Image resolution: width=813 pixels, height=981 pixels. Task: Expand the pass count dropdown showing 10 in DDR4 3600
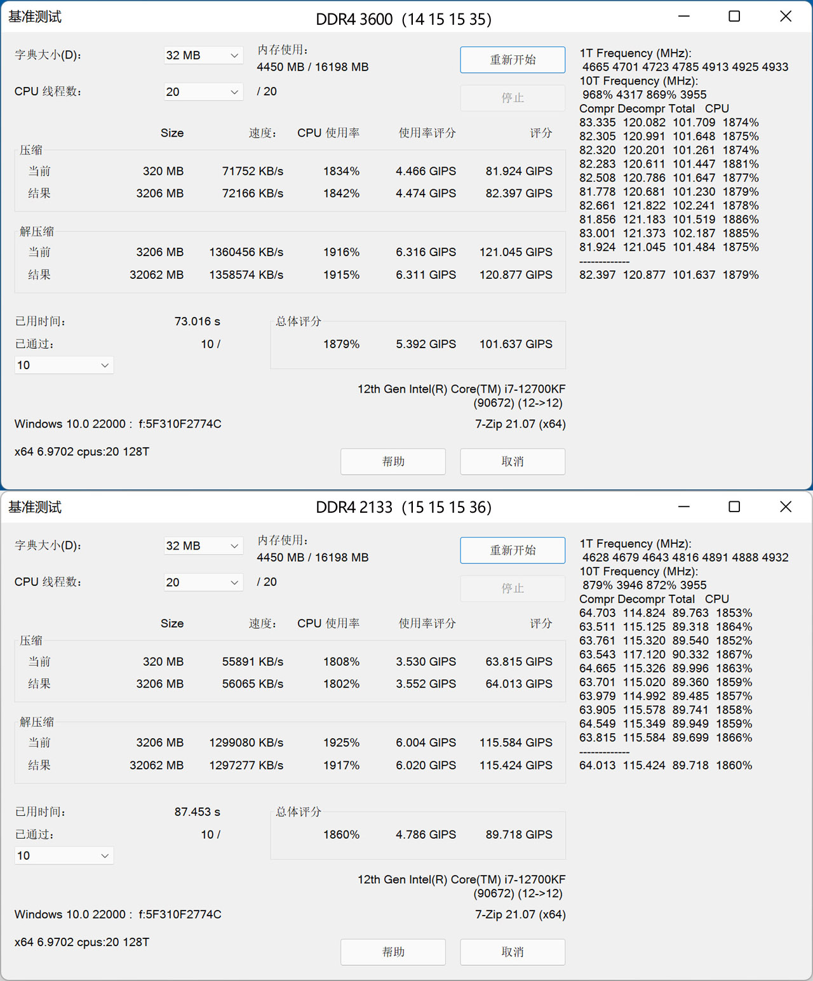pos(64,365)
